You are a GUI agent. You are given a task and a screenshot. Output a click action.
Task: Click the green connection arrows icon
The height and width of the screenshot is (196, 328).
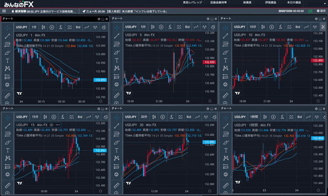(x=310, y=11)
